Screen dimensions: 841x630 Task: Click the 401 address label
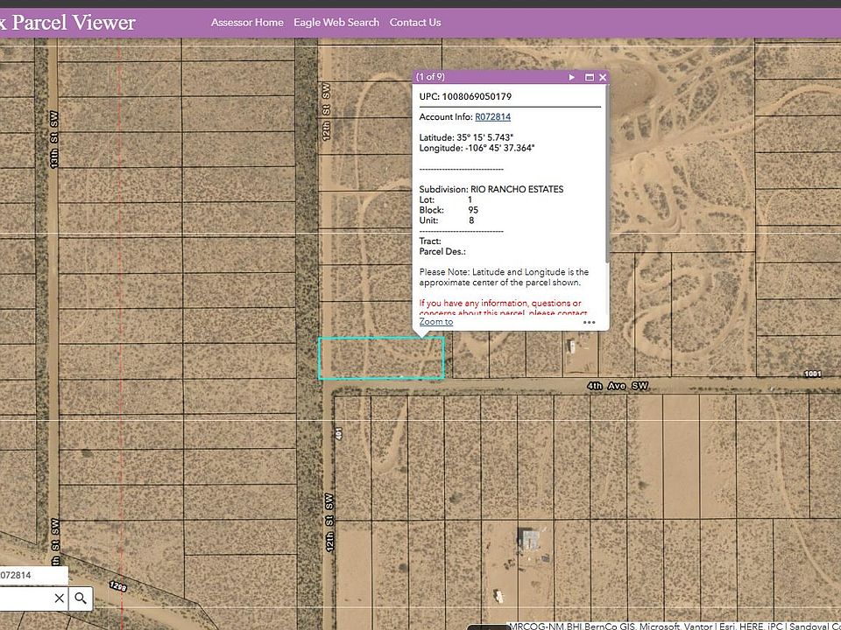[338, 433]
